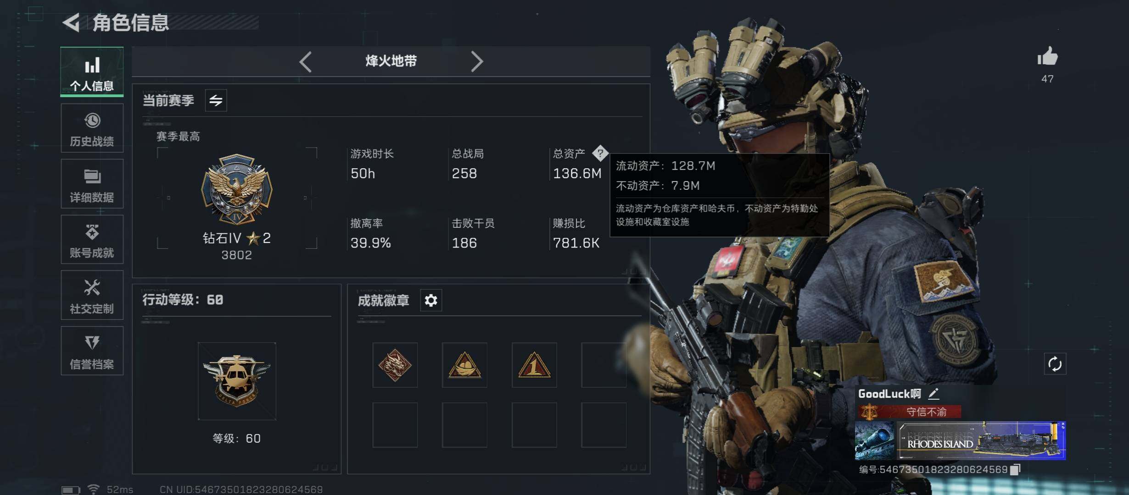The image size is (1129, 495).
Task: Open achievement badge settings gear
Action: (431, 301)
